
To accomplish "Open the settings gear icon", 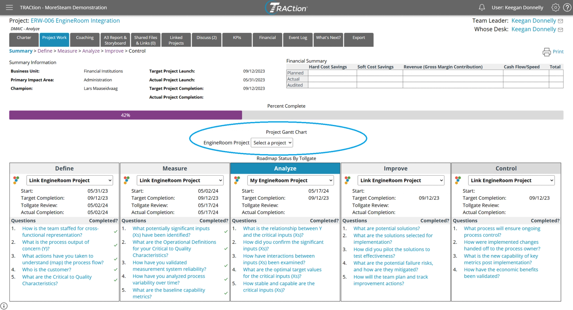I will (556, 7).
